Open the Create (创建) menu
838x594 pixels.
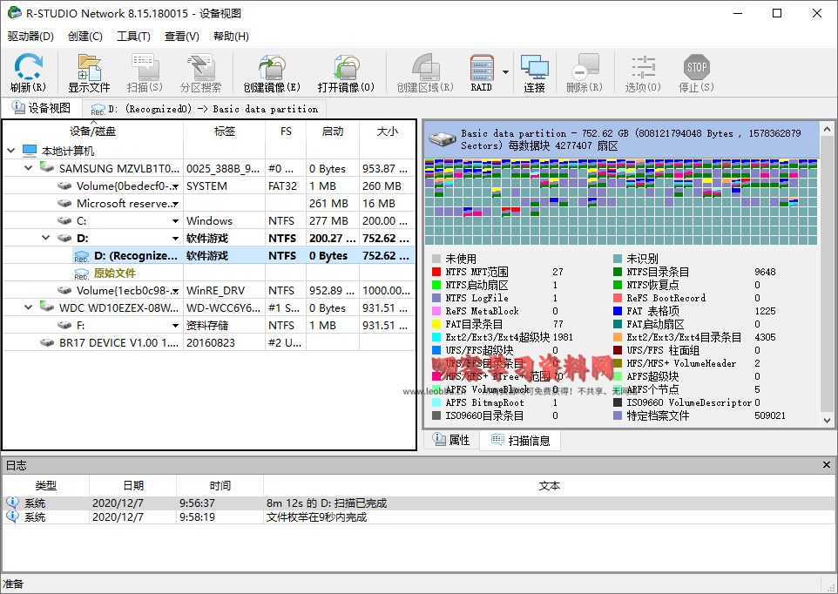coord(85,37)
